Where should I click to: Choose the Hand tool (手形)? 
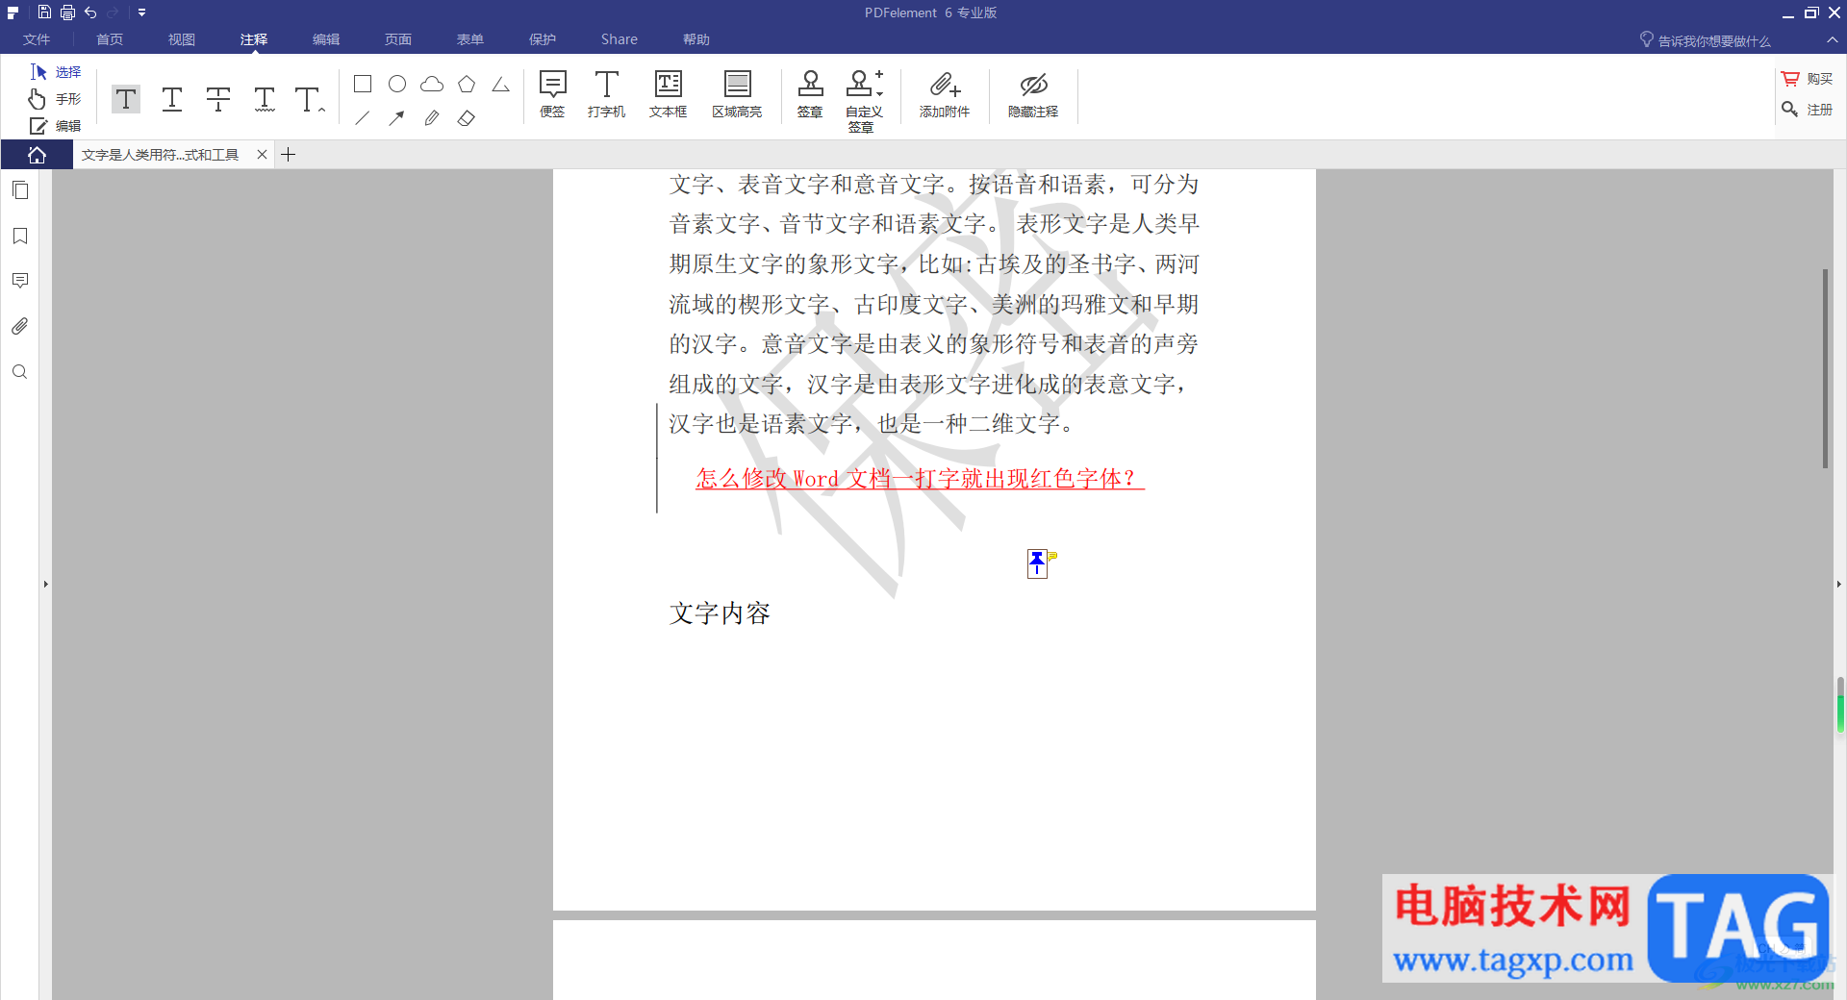pos(56,99)
